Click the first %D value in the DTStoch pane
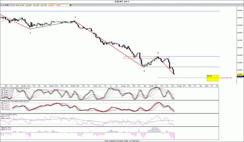244x142 pixels. (x=8, y=105)
